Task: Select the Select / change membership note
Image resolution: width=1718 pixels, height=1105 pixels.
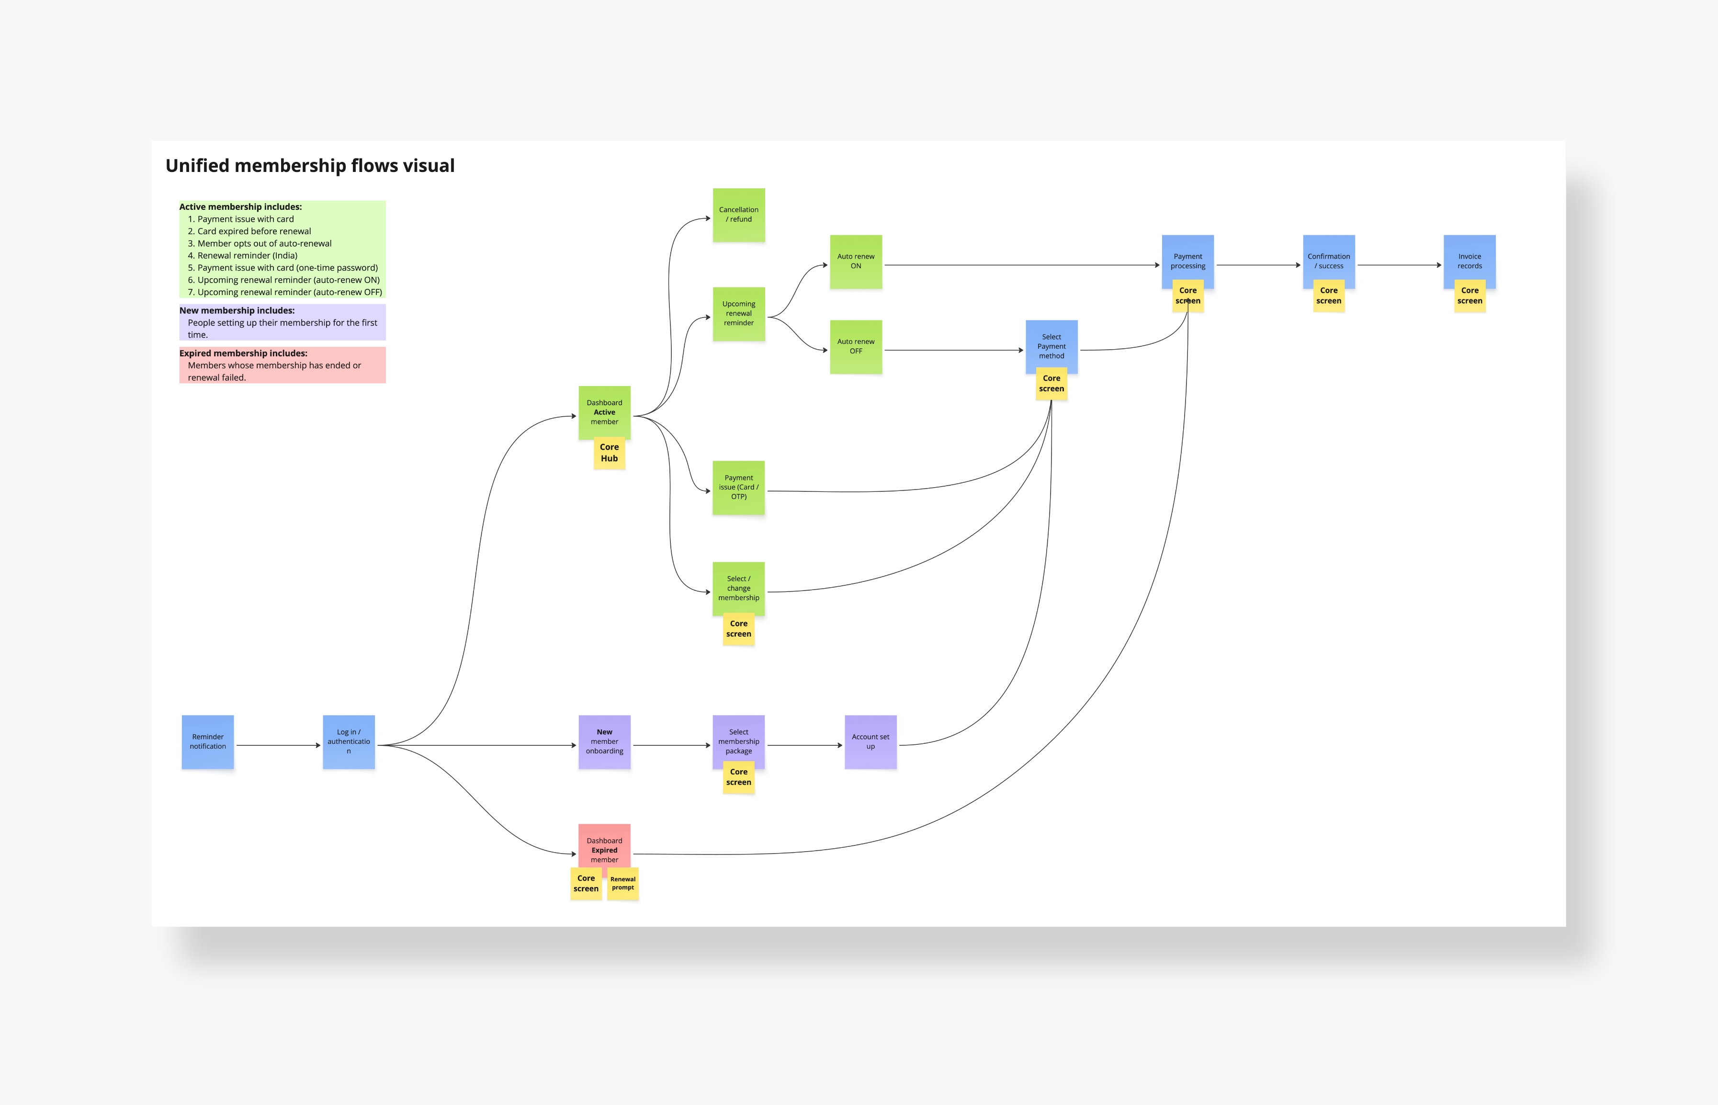Action: (x=738, y=588)
